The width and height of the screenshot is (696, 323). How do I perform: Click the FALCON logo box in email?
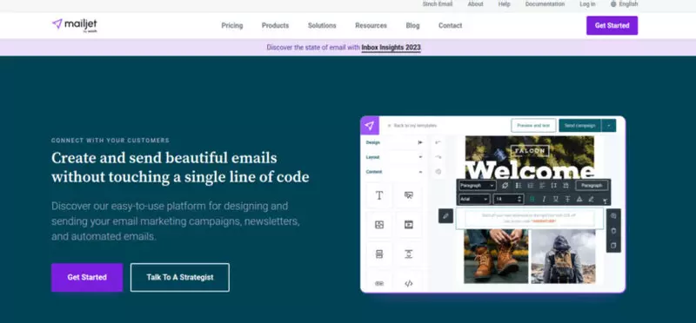coord(530,150)
